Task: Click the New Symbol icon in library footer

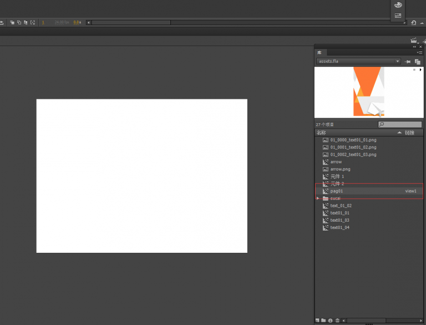Action: (x=318, y=321)
